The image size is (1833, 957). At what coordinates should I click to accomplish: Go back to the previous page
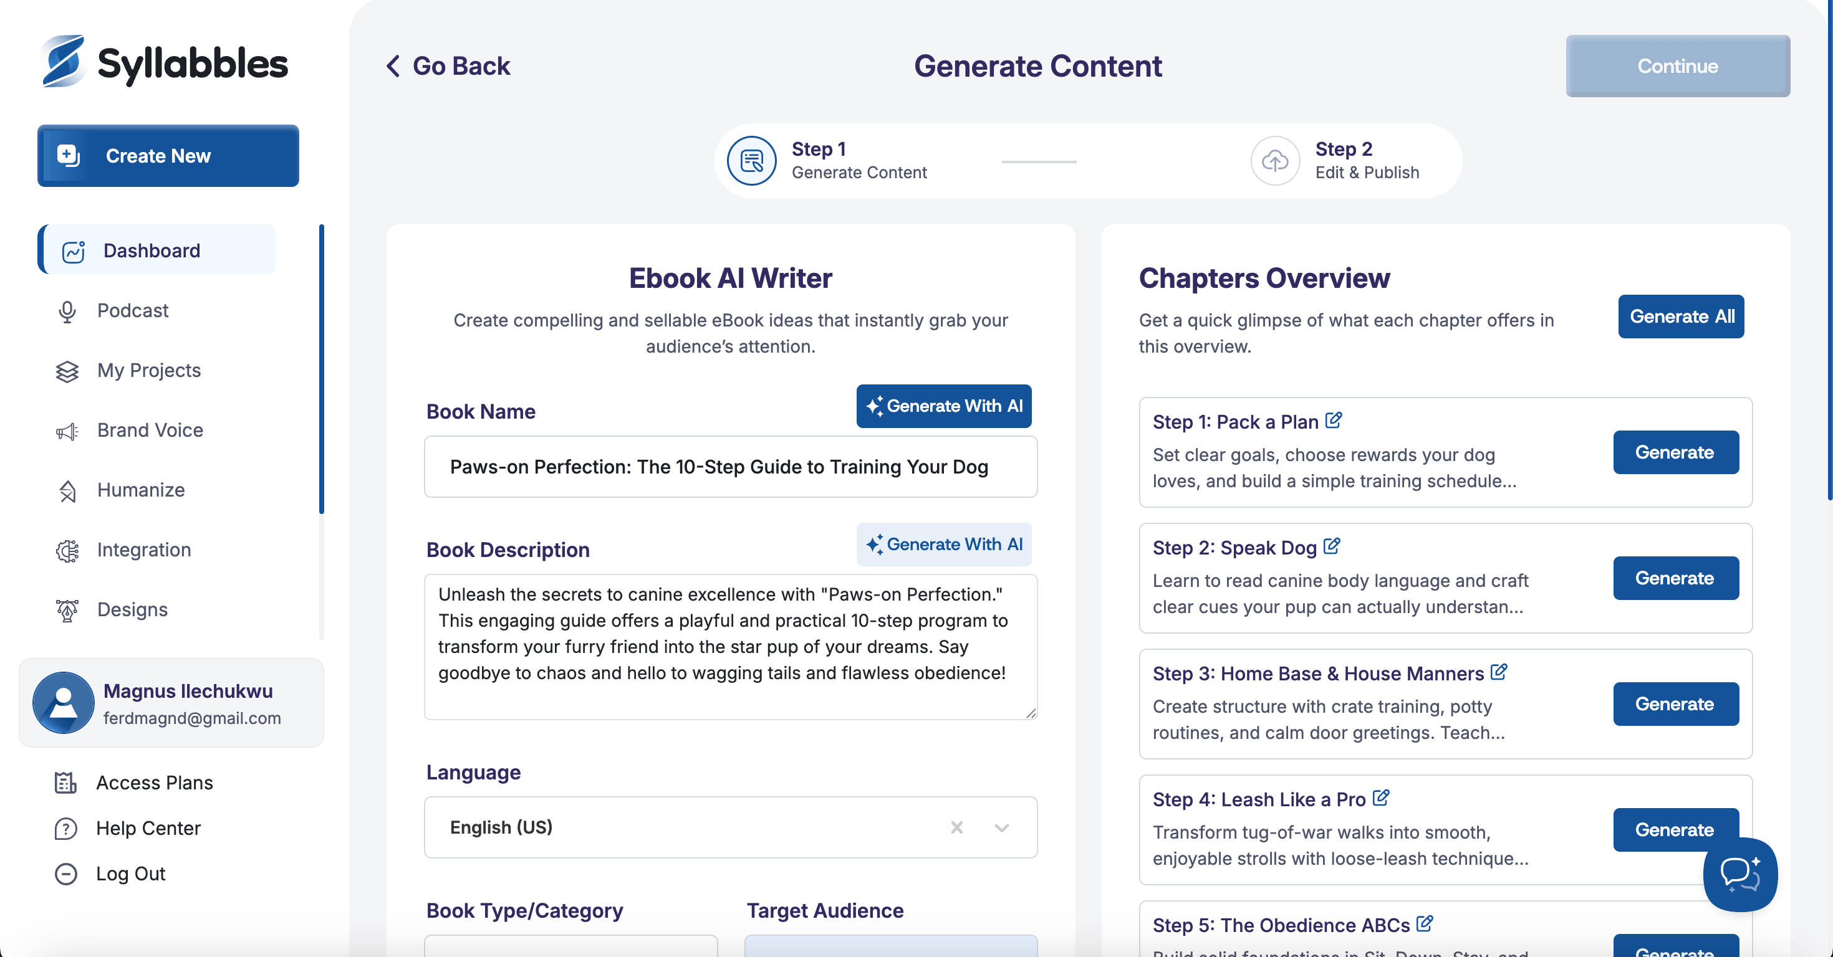click(x=448, y=66)
